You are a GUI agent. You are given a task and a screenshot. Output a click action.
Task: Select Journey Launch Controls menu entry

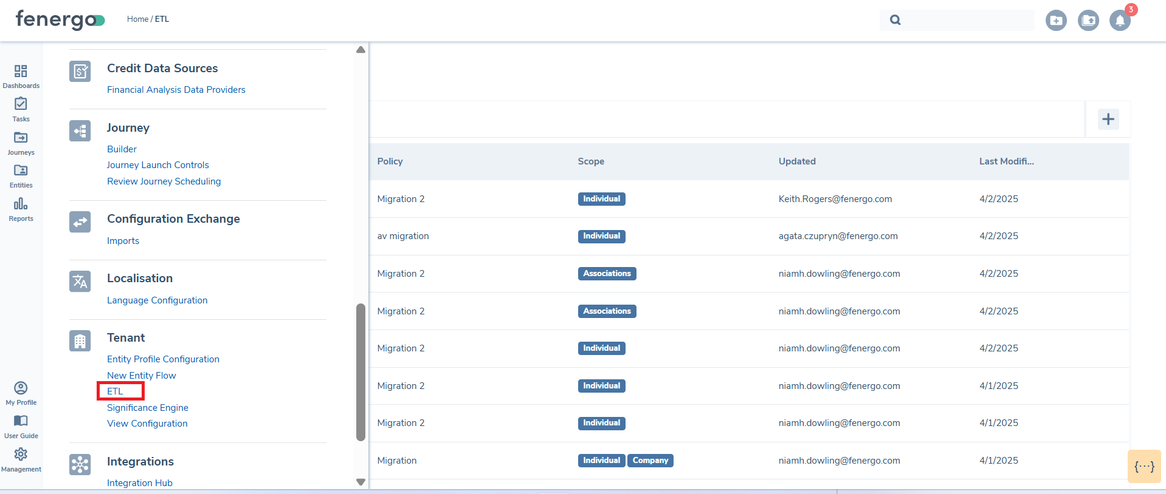pyautogui.click(x=157, y=165)
